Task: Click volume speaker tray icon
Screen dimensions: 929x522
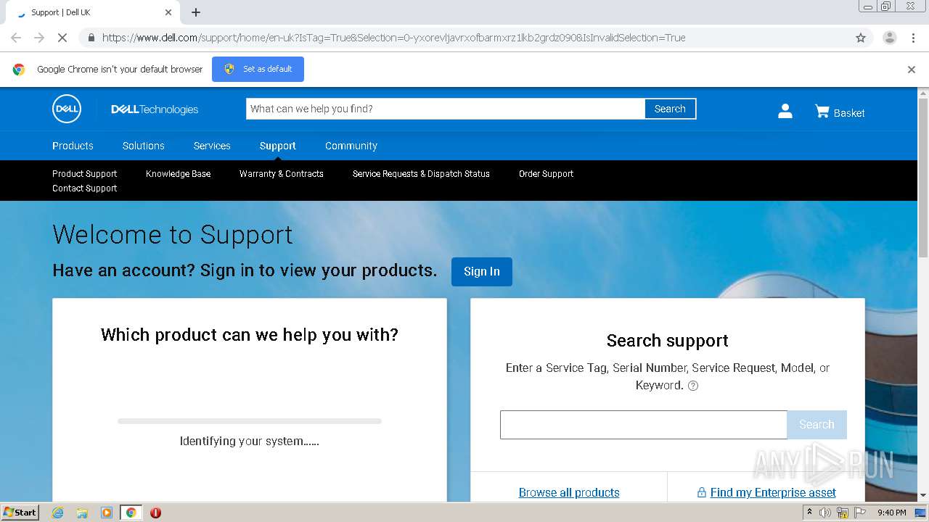Action: [x=825, y=513]
